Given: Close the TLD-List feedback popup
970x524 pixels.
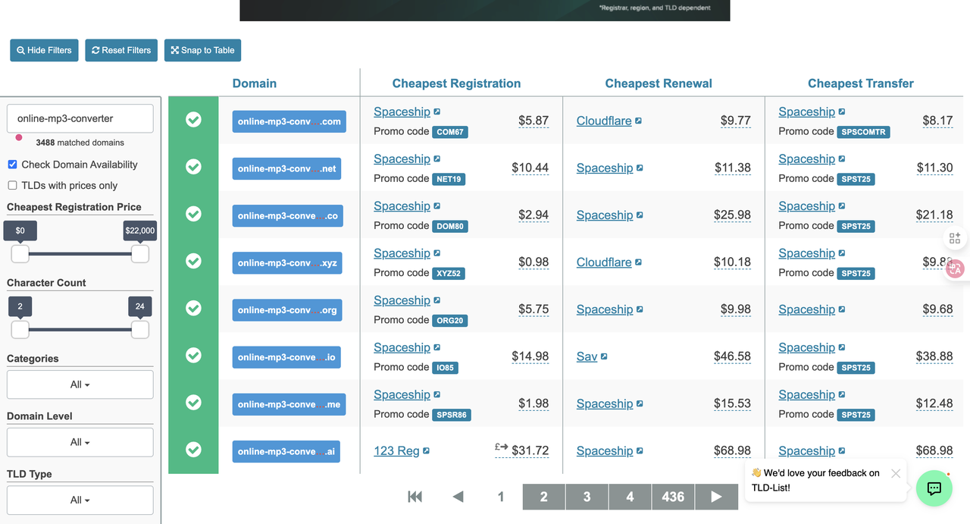Looking at the screenshot, I should pos(896,473).
